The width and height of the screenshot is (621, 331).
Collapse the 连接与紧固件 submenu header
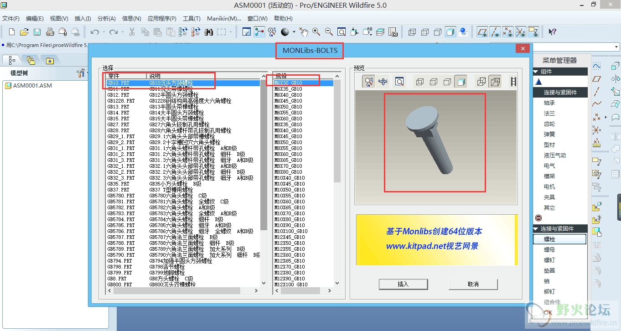tap(536, 228)
